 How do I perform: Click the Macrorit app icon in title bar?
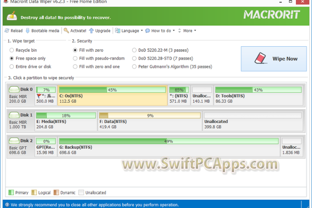pos(6,2)
